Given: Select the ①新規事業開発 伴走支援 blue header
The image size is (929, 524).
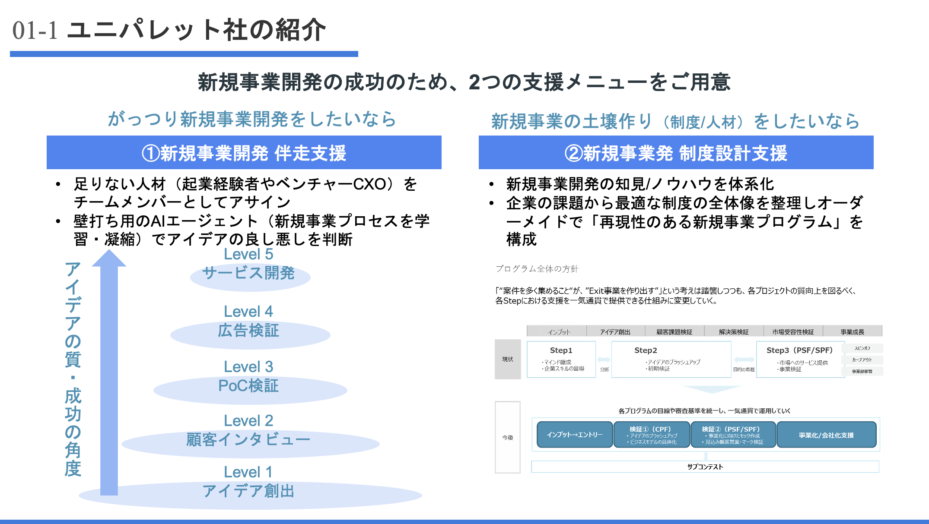Looking at the screenshot, I should pyautogui.click(x=244, y=153).
